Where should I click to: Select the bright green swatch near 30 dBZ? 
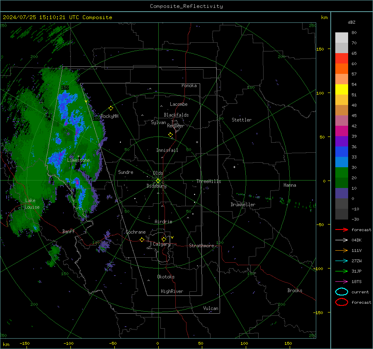pos(342,173)
